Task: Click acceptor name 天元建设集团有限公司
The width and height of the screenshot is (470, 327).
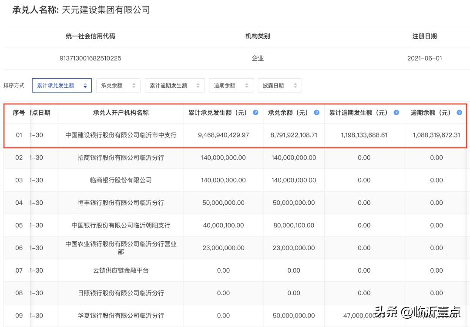Action: pos(106,10)
